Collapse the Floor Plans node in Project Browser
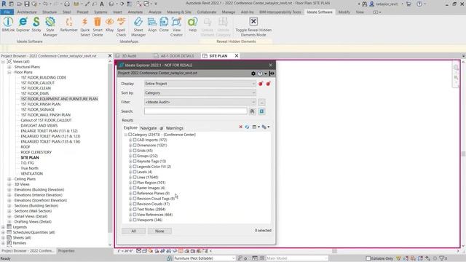This screenshot has height=262, width=466. tap(9, 72)
